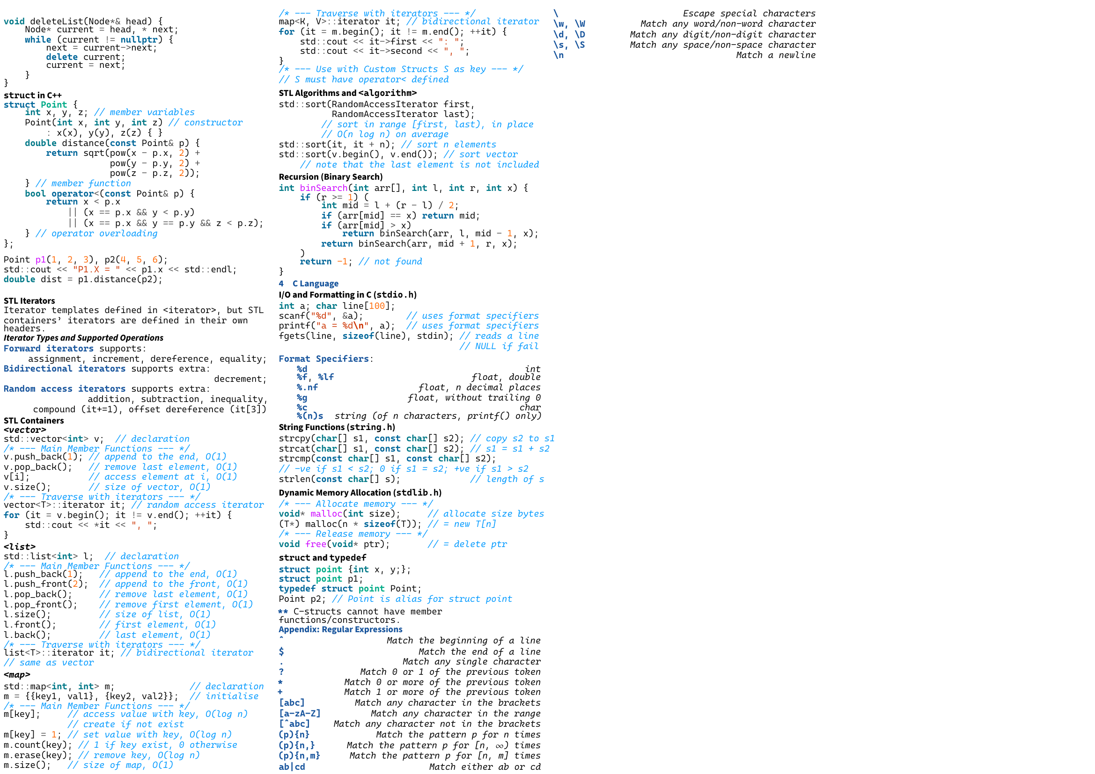Click the magenta 'malloc' function name
The width and height of the screenshot is (1095, 774).
326,514
